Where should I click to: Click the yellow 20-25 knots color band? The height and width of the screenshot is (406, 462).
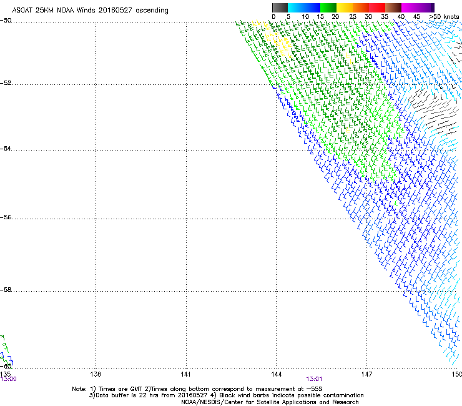click(345, 7)
